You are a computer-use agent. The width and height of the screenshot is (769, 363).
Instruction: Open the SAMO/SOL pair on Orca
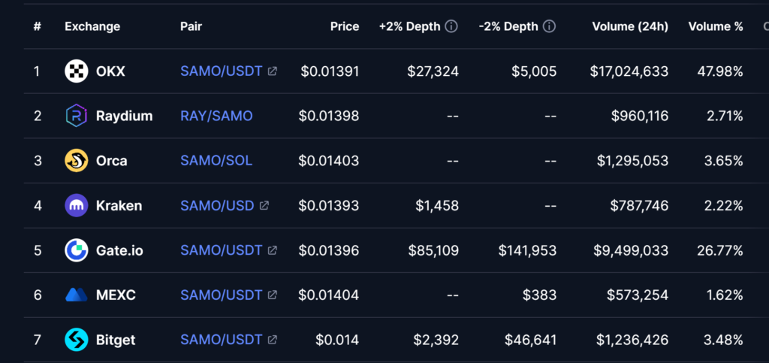(x=216, y=161)
